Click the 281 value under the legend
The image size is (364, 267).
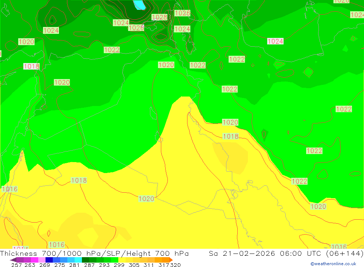click(74, 265)
